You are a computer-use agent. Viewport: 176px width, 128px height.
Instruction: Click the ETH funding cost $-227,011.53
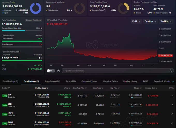tap(152, 105)
